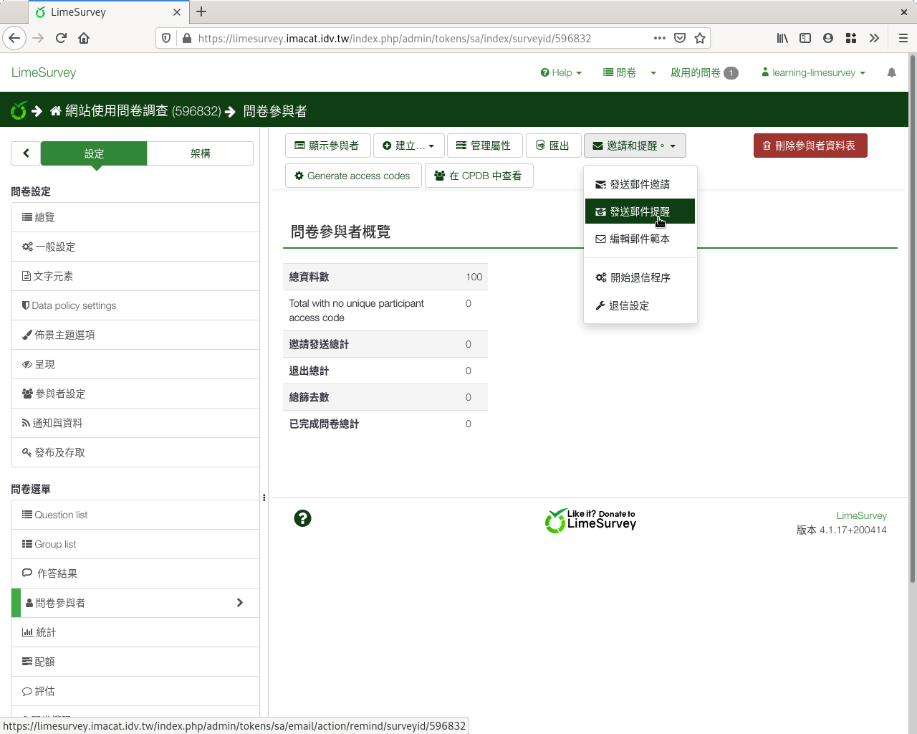The width and height of the screenshot is (917, 734).
Task: Open 總覽 overview in sidebar
Action: (135, 217)
